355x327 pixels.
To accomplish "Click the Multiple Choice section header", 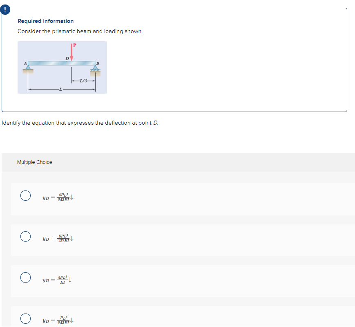I will tap(34, 162).
